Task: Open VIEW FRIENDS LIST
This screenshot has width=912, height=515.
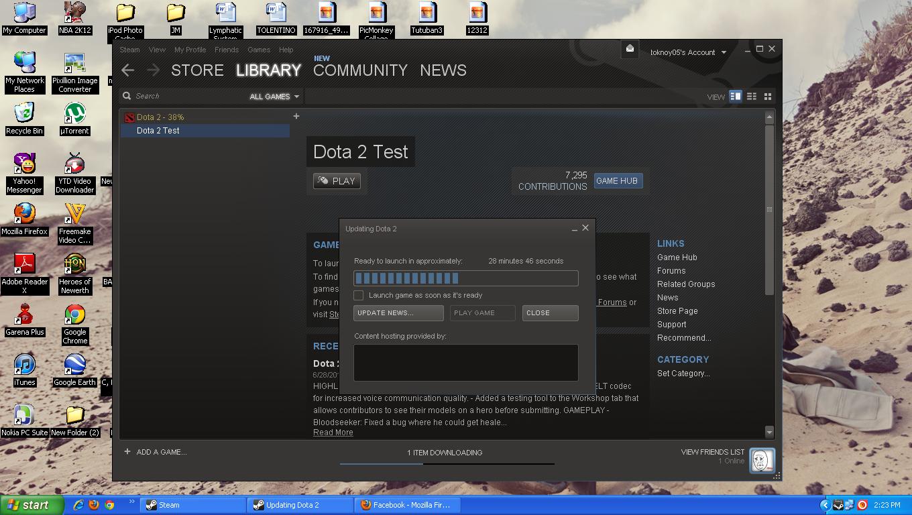Action: pos(712,452)
